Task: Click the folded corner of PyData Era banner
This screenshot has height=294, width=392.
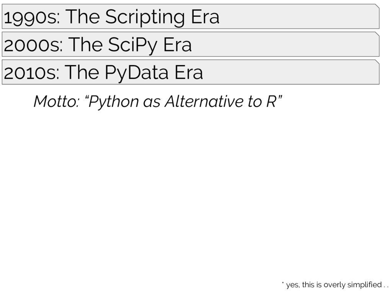Action: coord(377,62)
